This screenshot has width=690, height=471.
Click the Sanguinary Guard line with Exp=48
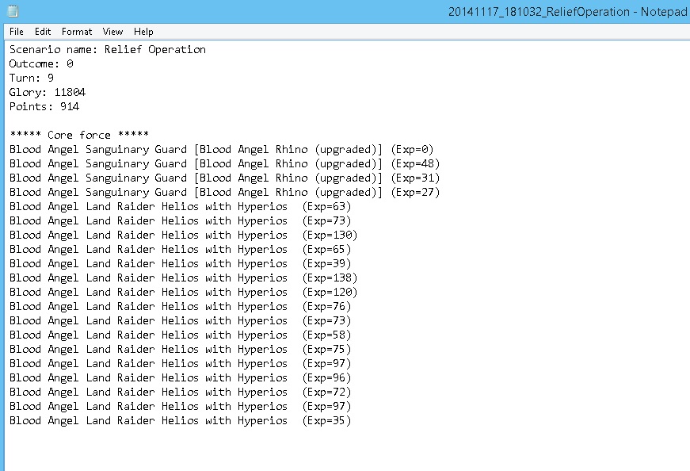[224, 163]
